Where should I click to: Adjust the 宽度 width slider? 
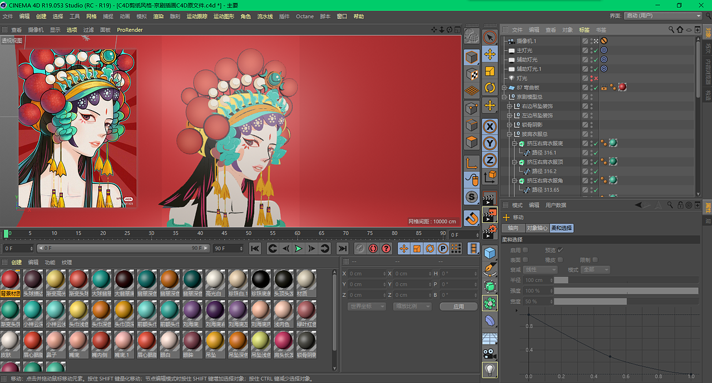pyautogui.click(x=626, y=301)
